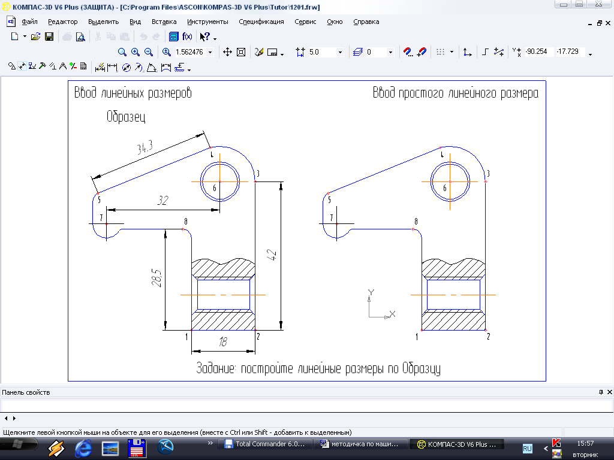The height and width of the screenshot is (460, 614).
Task: Click the redraw pencil icon
Action: [x=259, y=52]
